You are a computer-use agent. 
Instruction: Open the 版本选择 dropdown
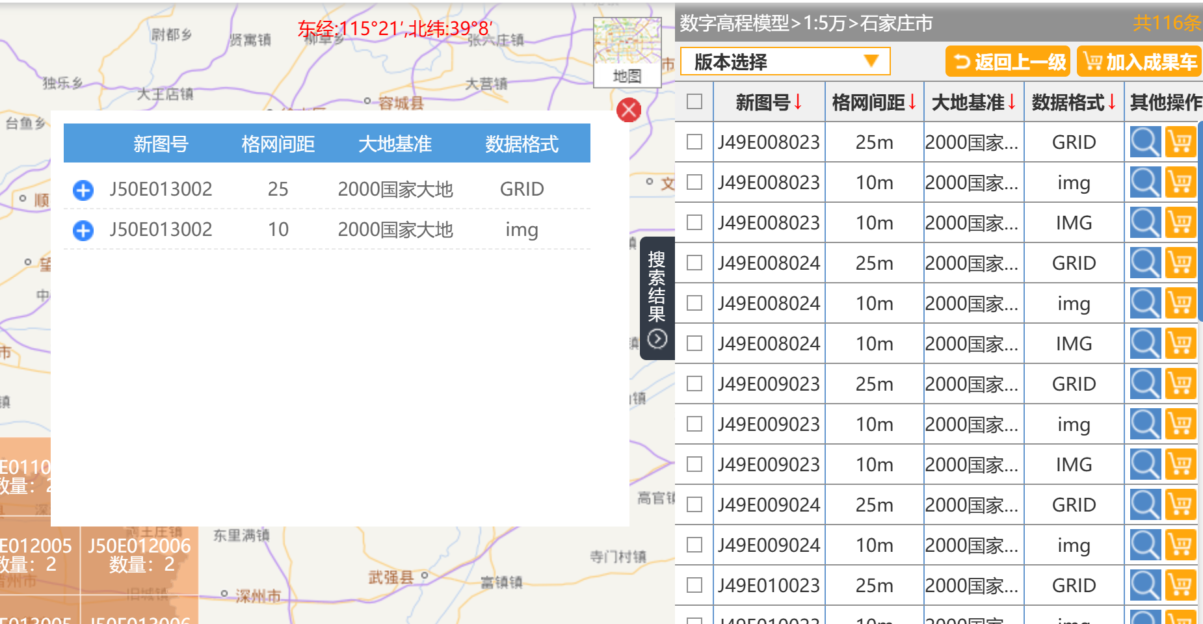click(785, 62)
